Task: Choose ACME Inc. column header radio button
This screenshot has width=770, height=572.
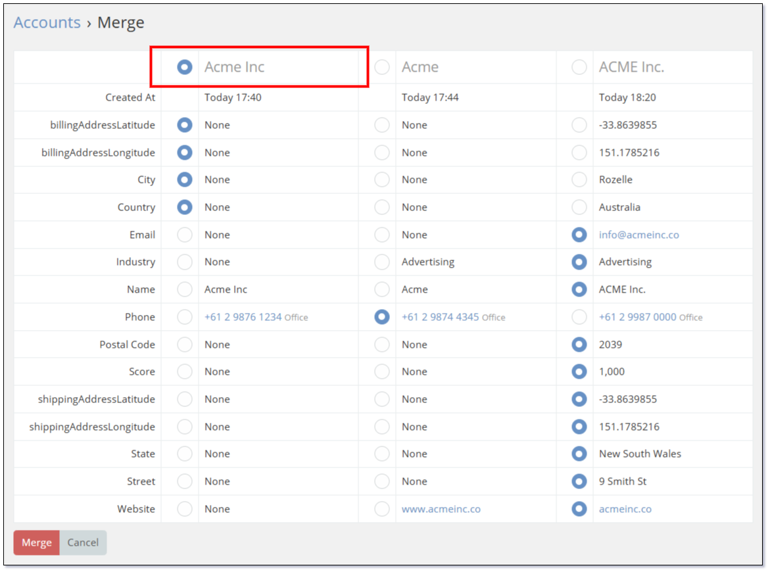Action: (x=579, y=67)
